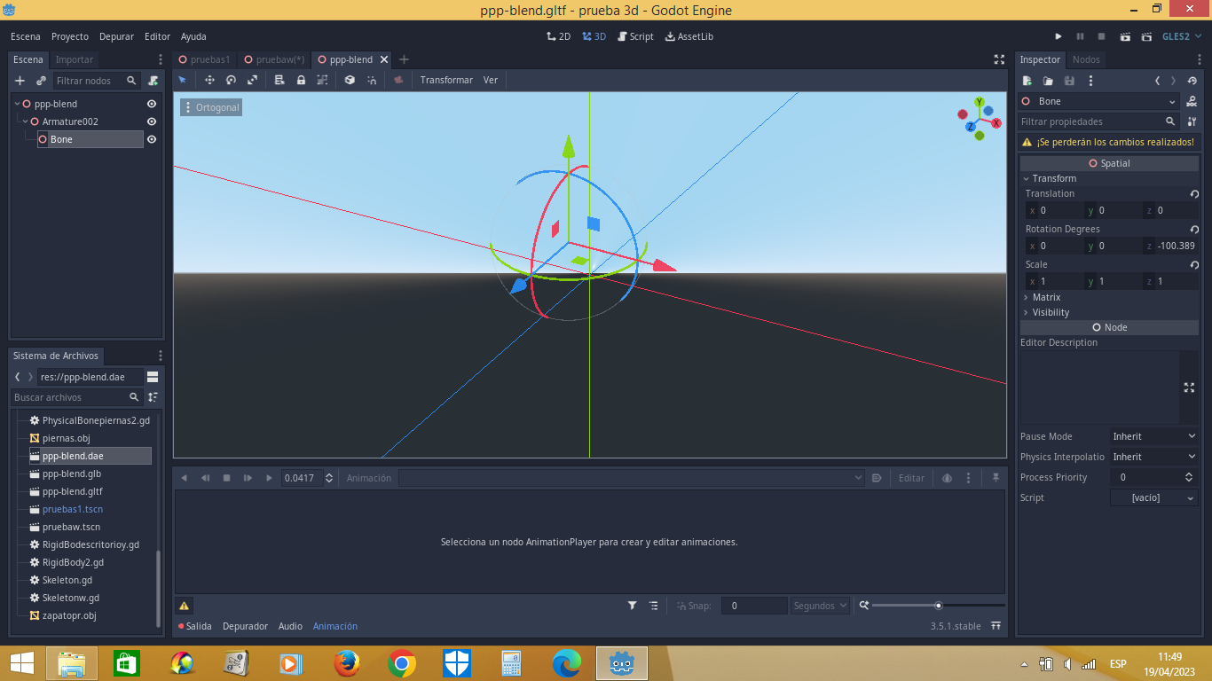Screen dimensions: 1212x681
Task: Attach a script to the selected node
Action: (x=153, y=81)
